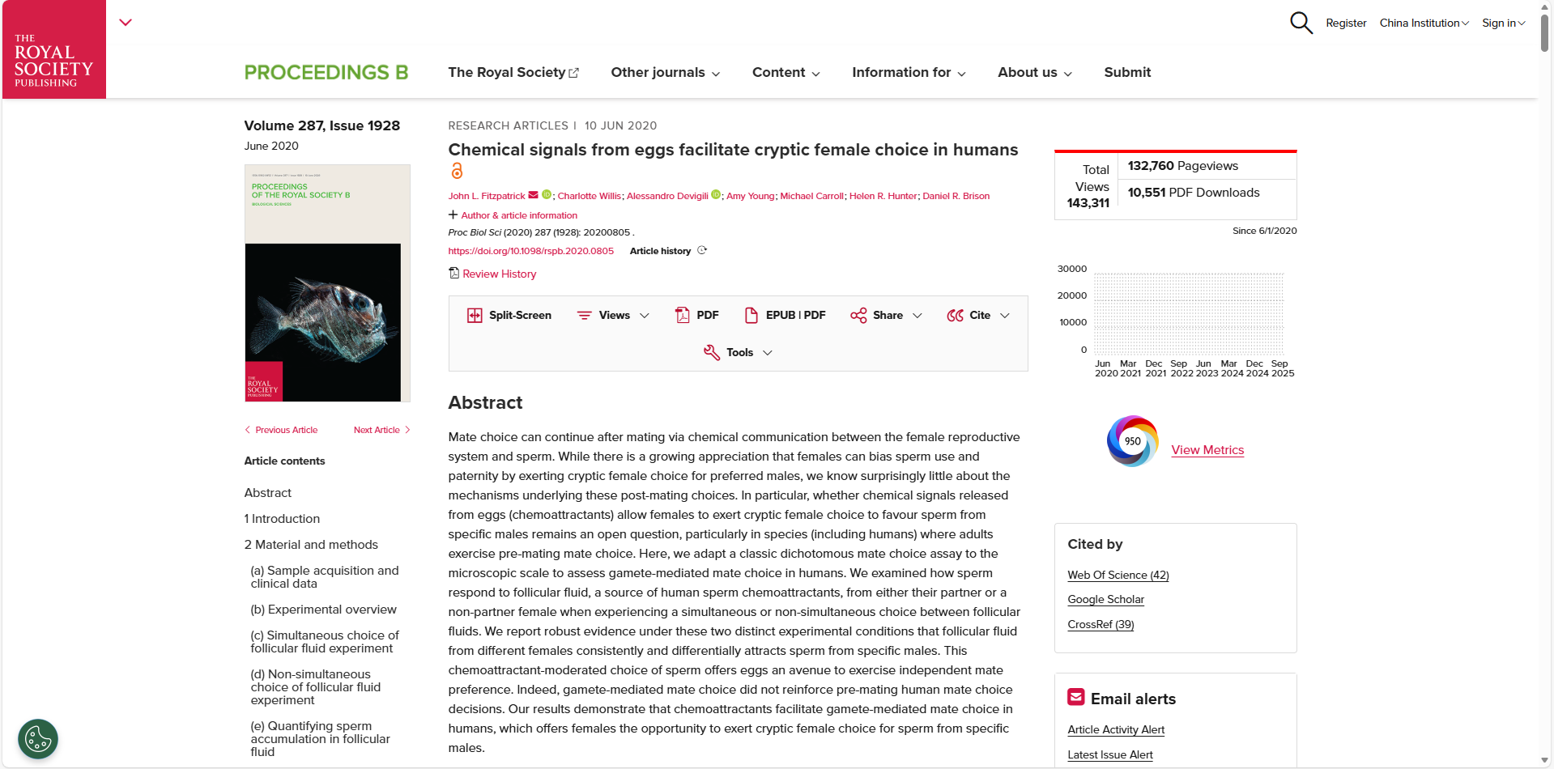
Task: Click the search magnifier icon
Action: (1301, 23)
